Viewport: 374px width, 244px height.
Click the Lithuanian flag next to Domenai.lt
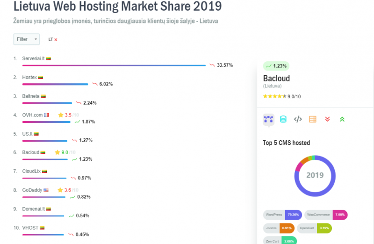(49, 209)
